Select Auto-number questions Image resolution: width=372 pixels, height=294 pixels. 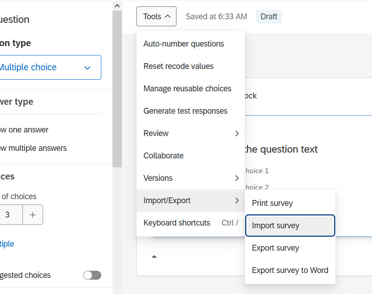click(184, 44)
